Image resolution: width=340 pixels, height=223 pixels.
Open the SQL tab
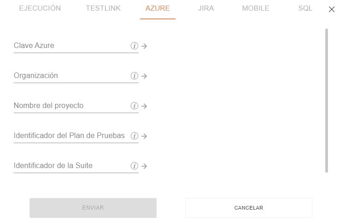pos(305,8)
